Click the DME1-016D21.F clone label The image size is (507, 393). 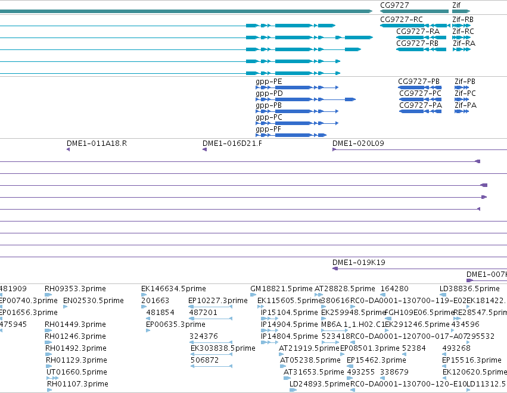pos(232,144)
